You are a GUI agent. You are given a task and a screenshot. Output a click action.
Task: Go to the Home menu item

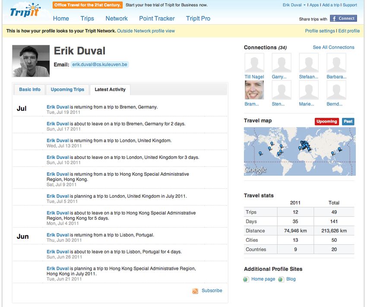click(61, 19)
